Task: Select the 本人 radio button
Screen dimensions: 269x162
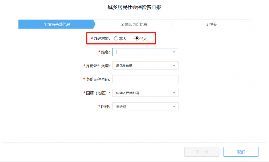Action: [x=116, y=39]
